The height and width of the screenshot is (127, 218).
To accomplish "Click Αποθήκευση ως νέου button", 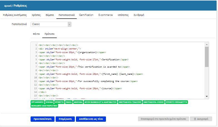I will coord(91,119).
